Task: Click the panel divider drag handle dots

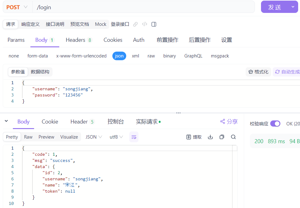Action: coord(178,113)
